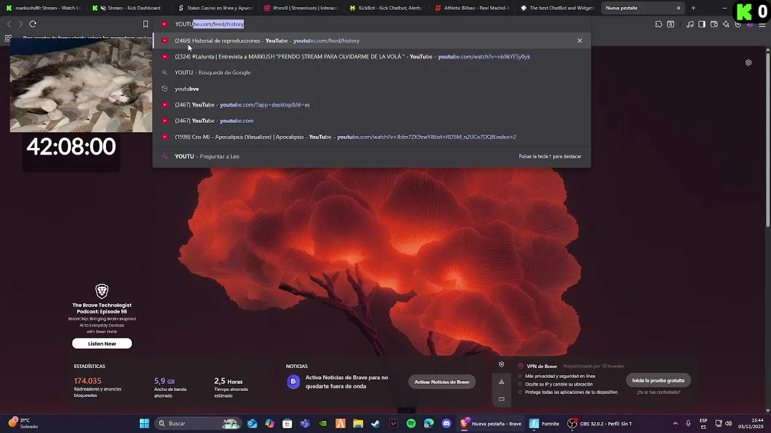Switch to Streamloots tab
771x433 pixels.
coord(302,8)
